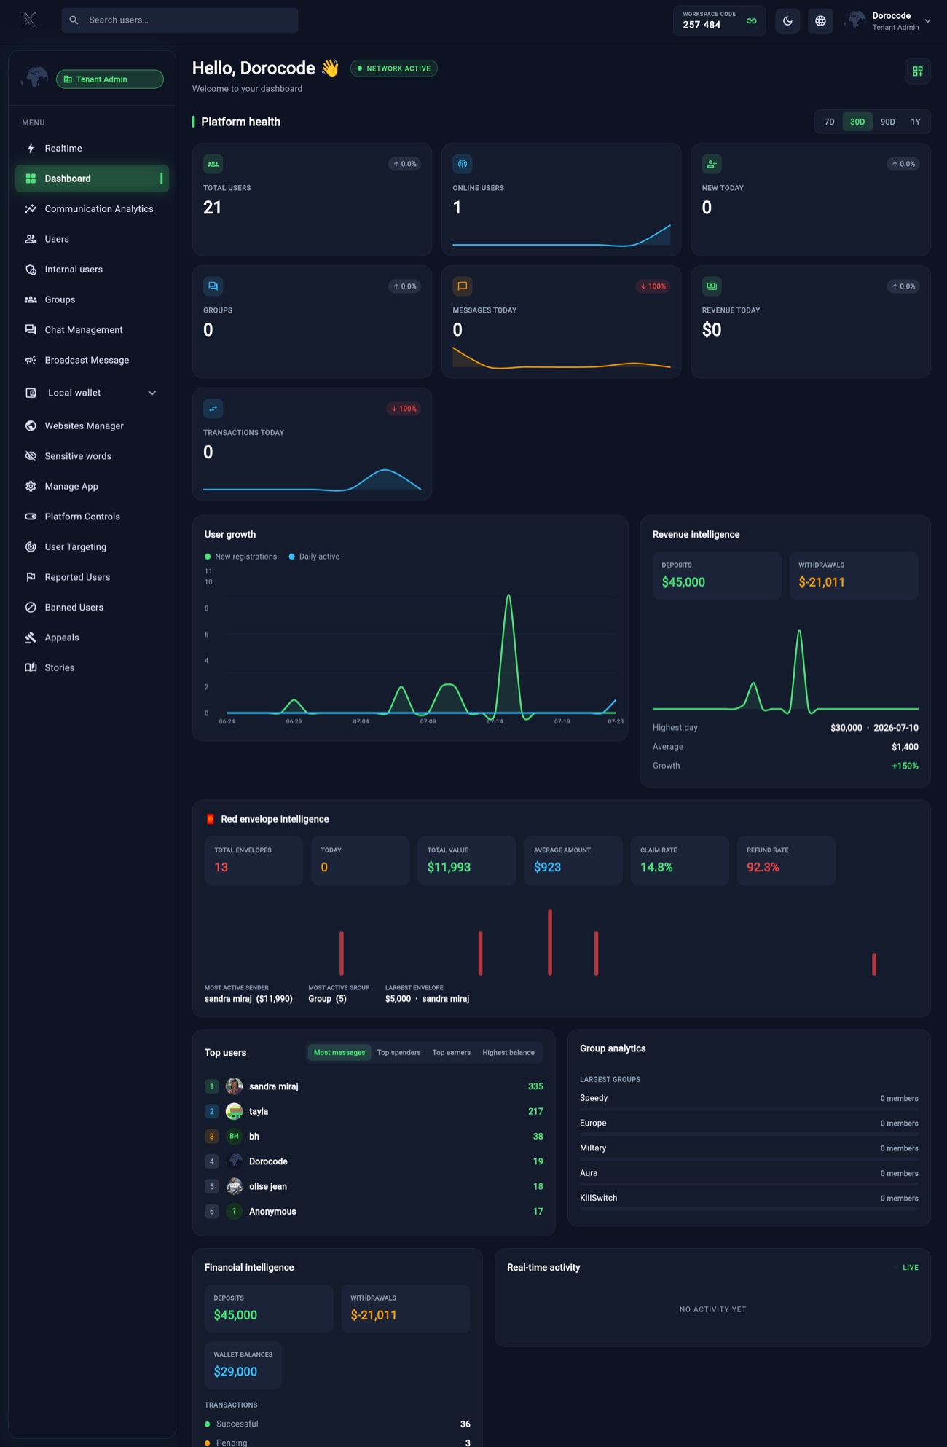The width and height of the screenshot is (947, 1447).
Task: Open Realtime in the sidebar
Action: (x=92, y=148)
